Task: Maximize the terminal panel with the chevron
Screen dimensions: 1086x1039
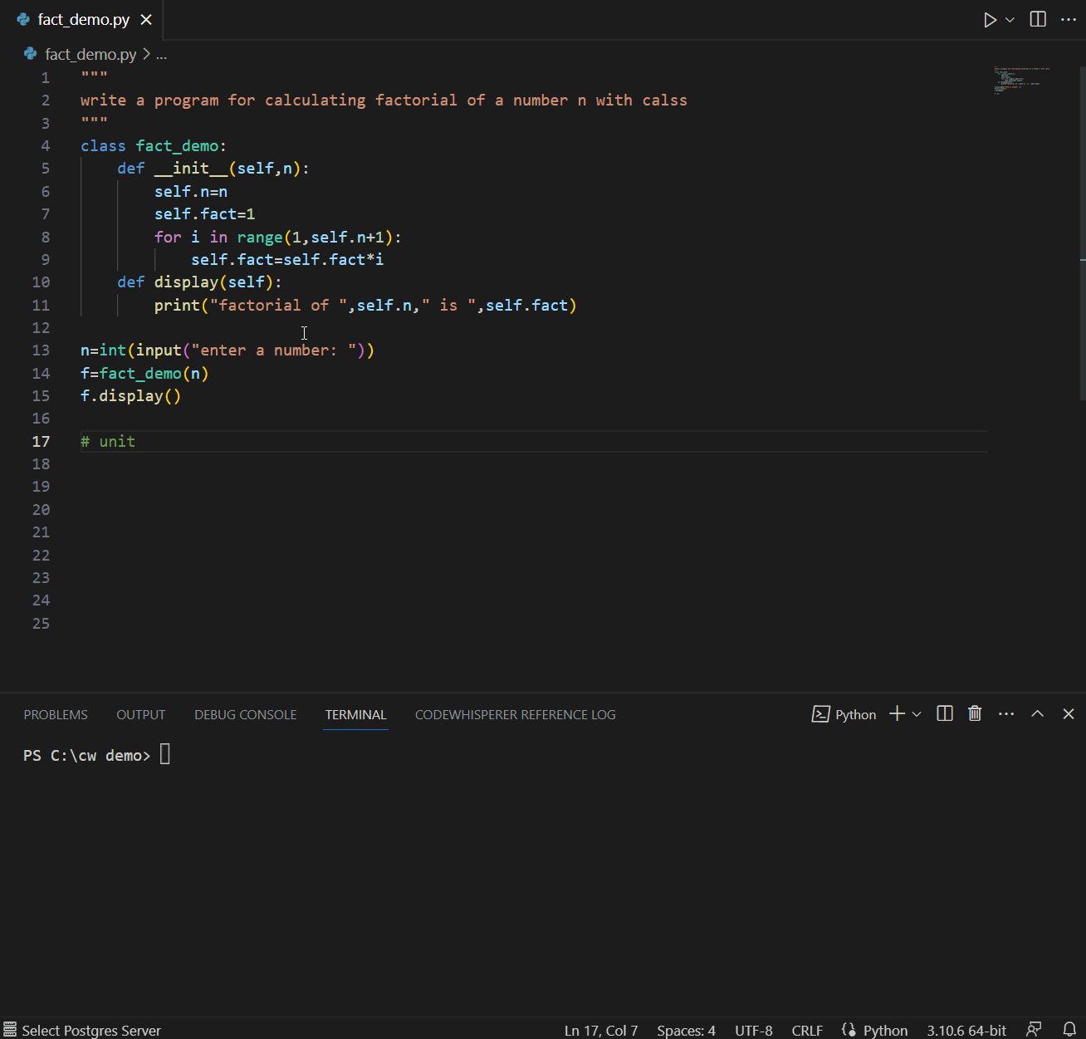Action: pyautogui.click(x=1037, y=713)
